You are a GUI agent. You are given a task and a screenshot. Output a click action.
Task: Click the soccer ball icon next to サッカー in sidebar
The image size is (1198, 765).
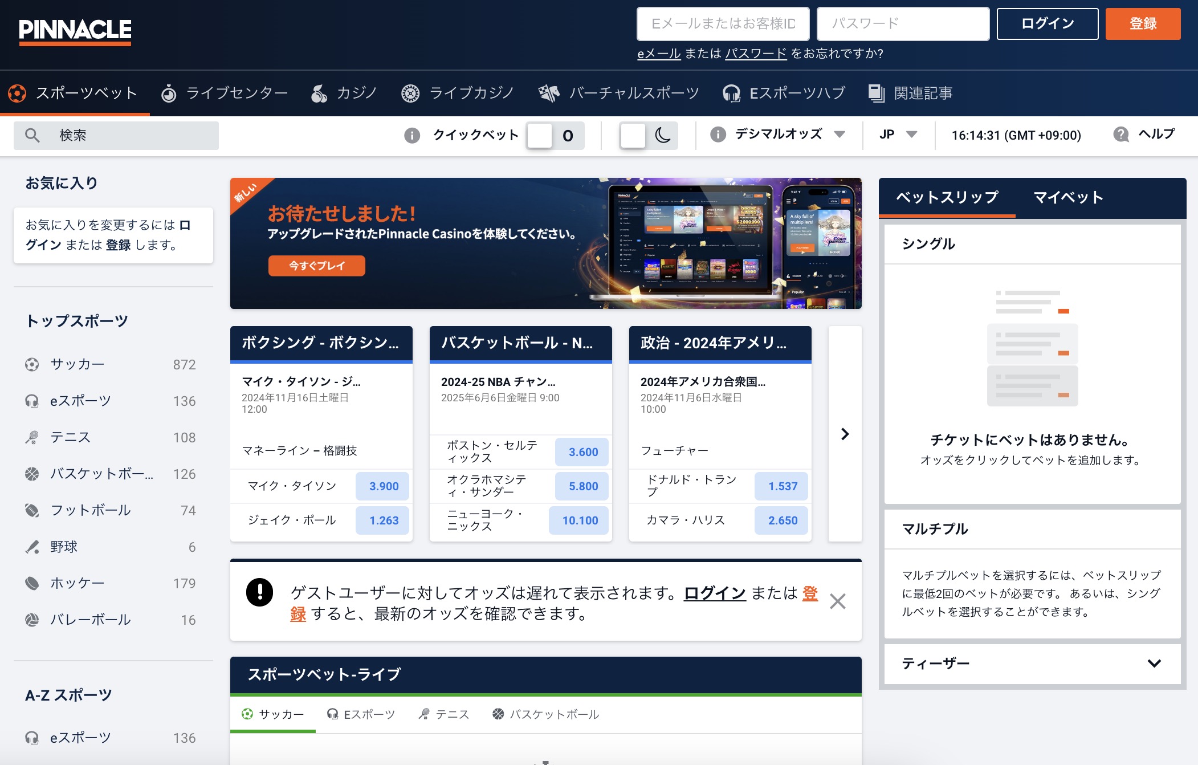coord(32,364)
